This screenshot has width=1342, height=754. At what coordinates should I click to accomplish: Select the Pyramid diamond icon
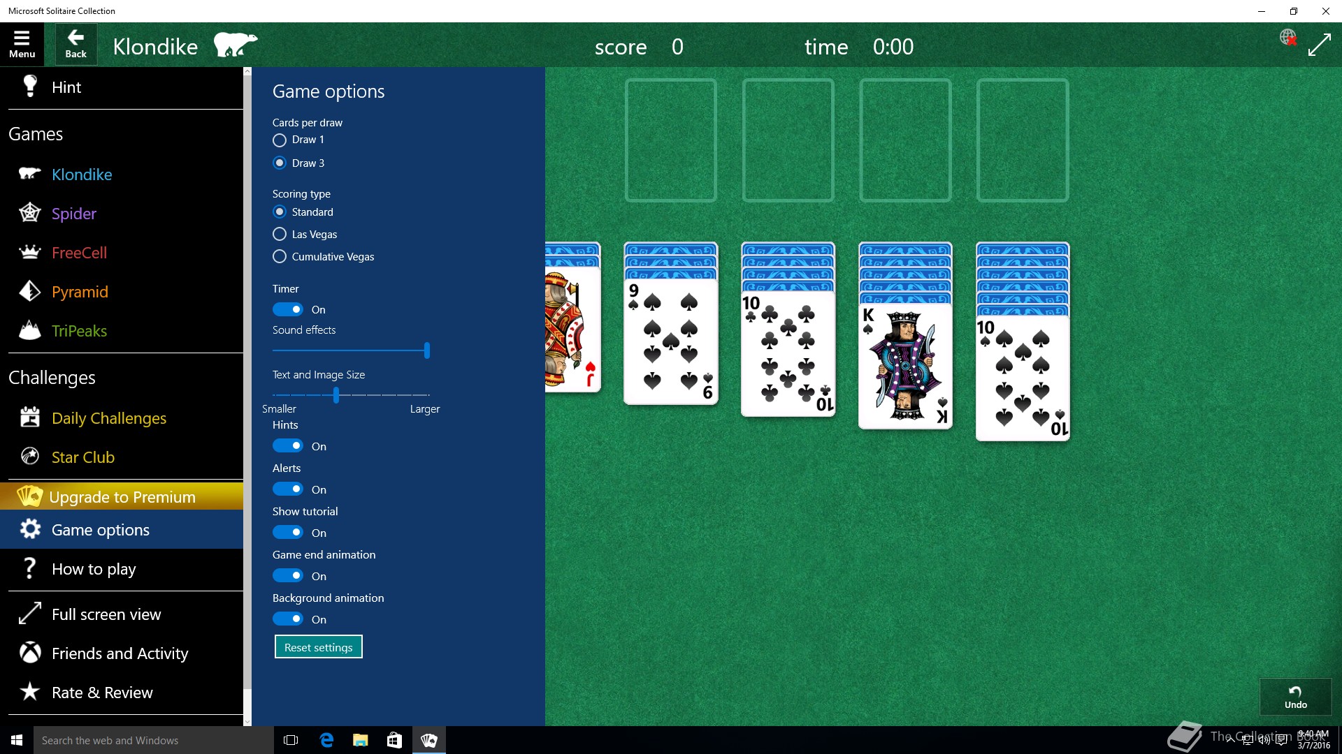29,291
